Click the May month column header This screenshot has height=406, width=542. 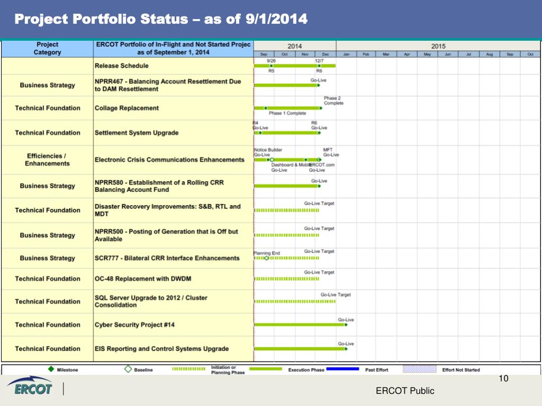coord(427,54)
